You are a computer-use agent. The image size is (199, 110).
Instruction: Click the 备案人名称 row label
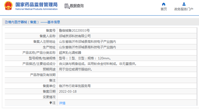click(48, 36)
